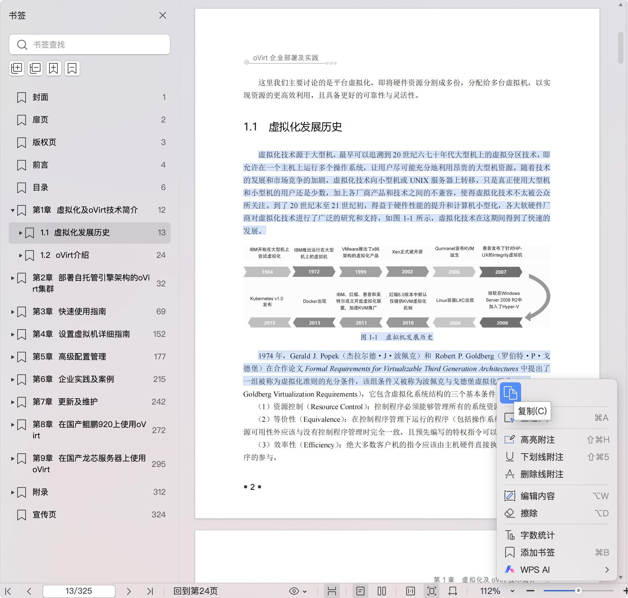Jump to the first page using the status bar arrow

(8, 591)
